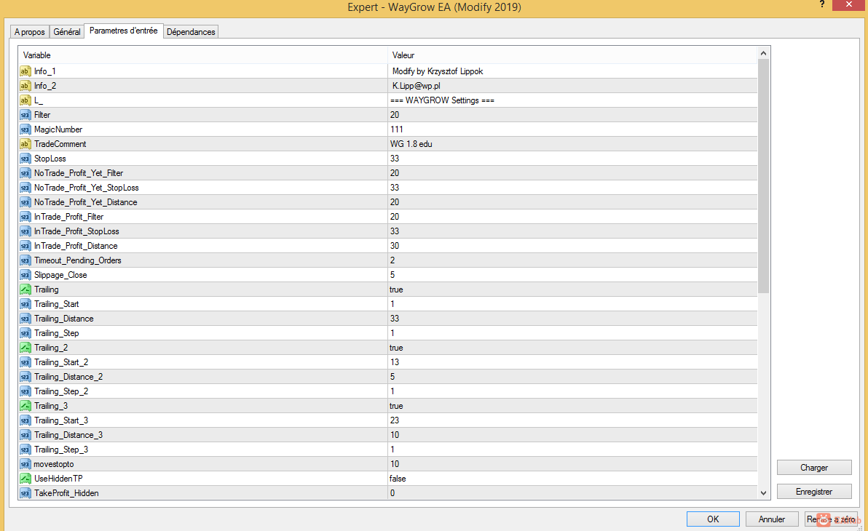Select the Trailing_Step variable name
This screenshot has width=868, height=531.
pyautogui.click(x=57, y=334)
